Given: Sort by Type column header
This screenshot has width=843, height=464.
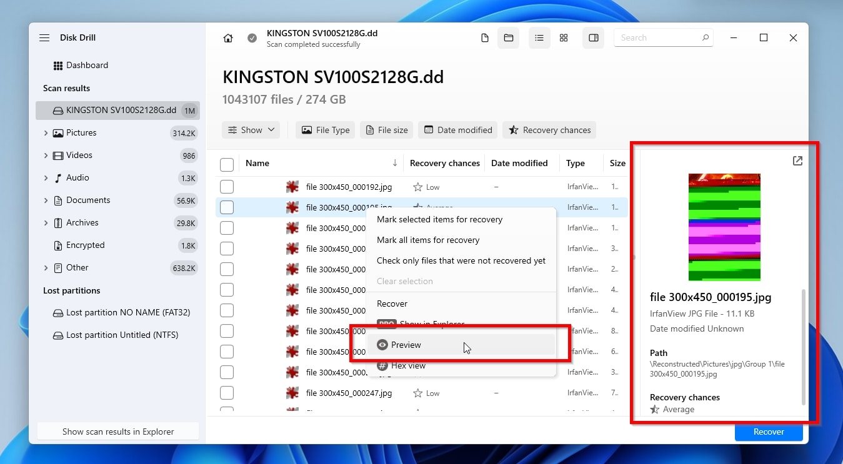Looking at the screenshot, I should coord(576,163).
